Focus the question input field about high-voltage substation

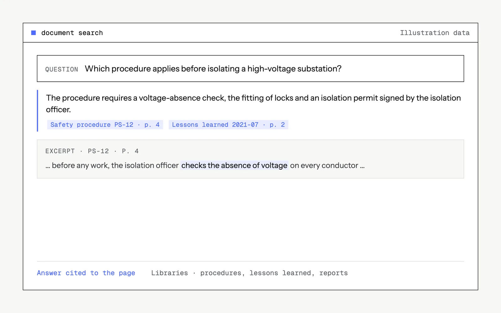[x=250, y=69]
